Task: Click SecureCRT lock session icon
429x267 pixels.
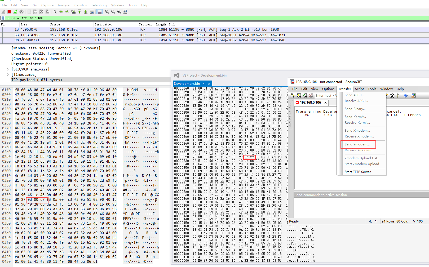Action: pyautogui.click(x=414, y=96)
